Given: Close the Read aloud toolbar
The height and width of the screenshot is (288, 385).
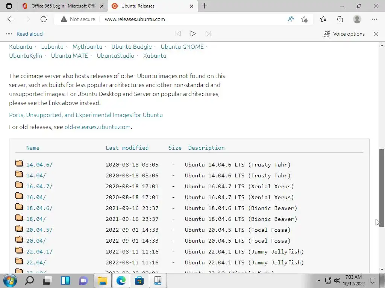Looking at the screenshot, I should pos(376,34).
